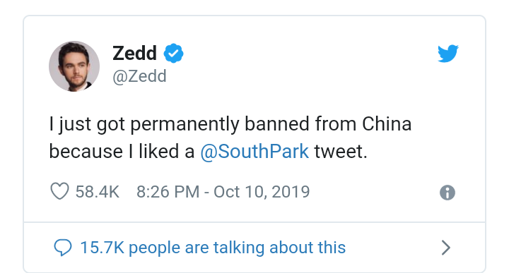The width and height of the screenshot is (509, 273).
Task: Open Zedd's profile picture
Action: 74,66
